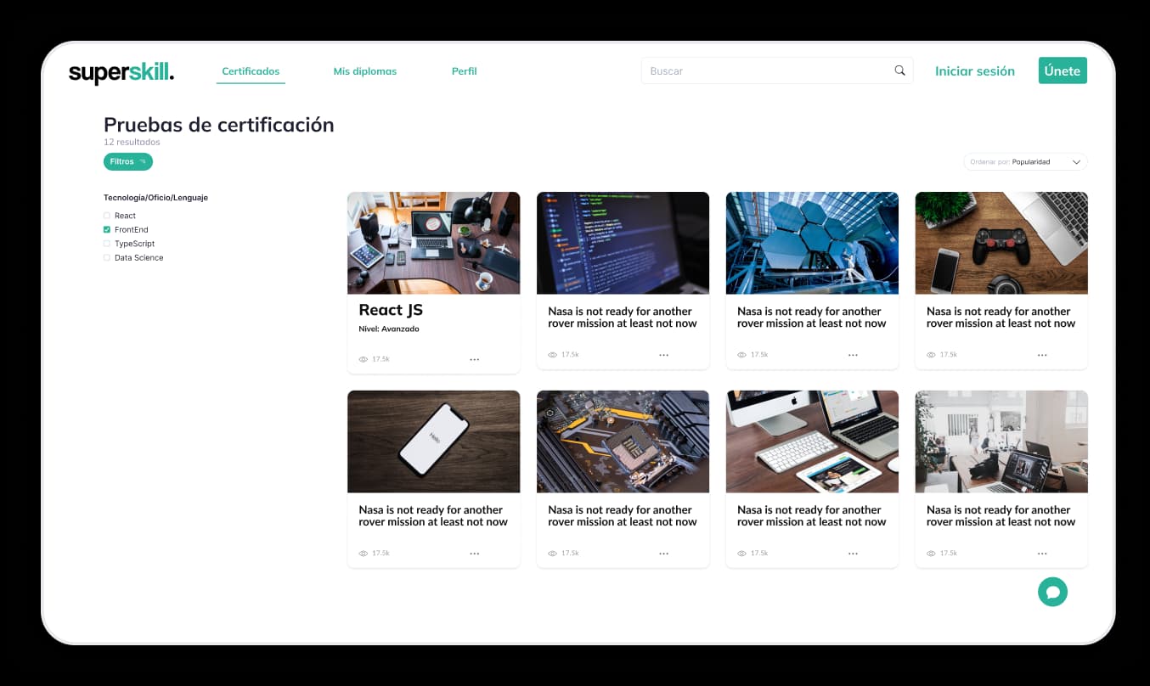The height and width of the screenshot is (686, 1150).
Task: Uncheck the FrontEnd filter checkbox
Action: (107, 230)
